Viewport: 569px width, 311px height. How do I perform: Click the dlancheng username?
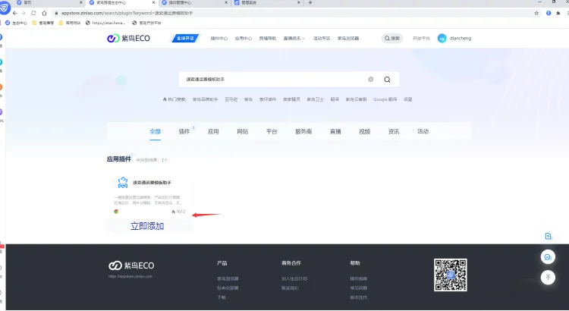[x=461, y=38]
